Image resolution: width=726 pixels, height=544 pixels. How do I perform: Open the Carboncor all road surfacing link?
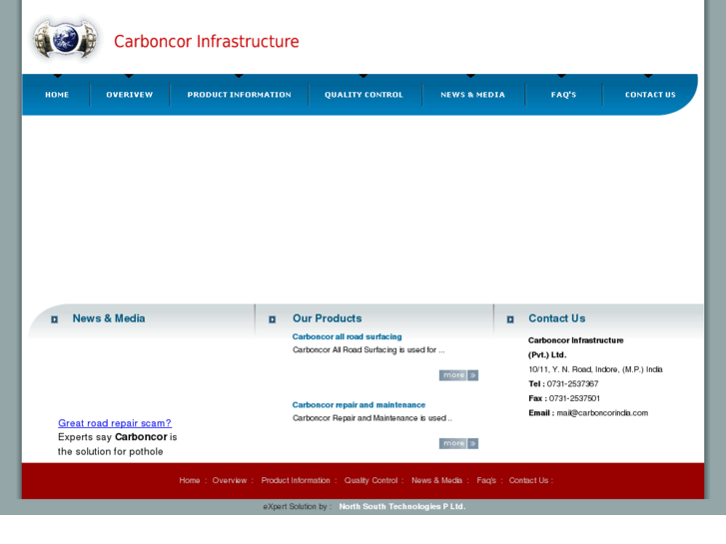347,336
